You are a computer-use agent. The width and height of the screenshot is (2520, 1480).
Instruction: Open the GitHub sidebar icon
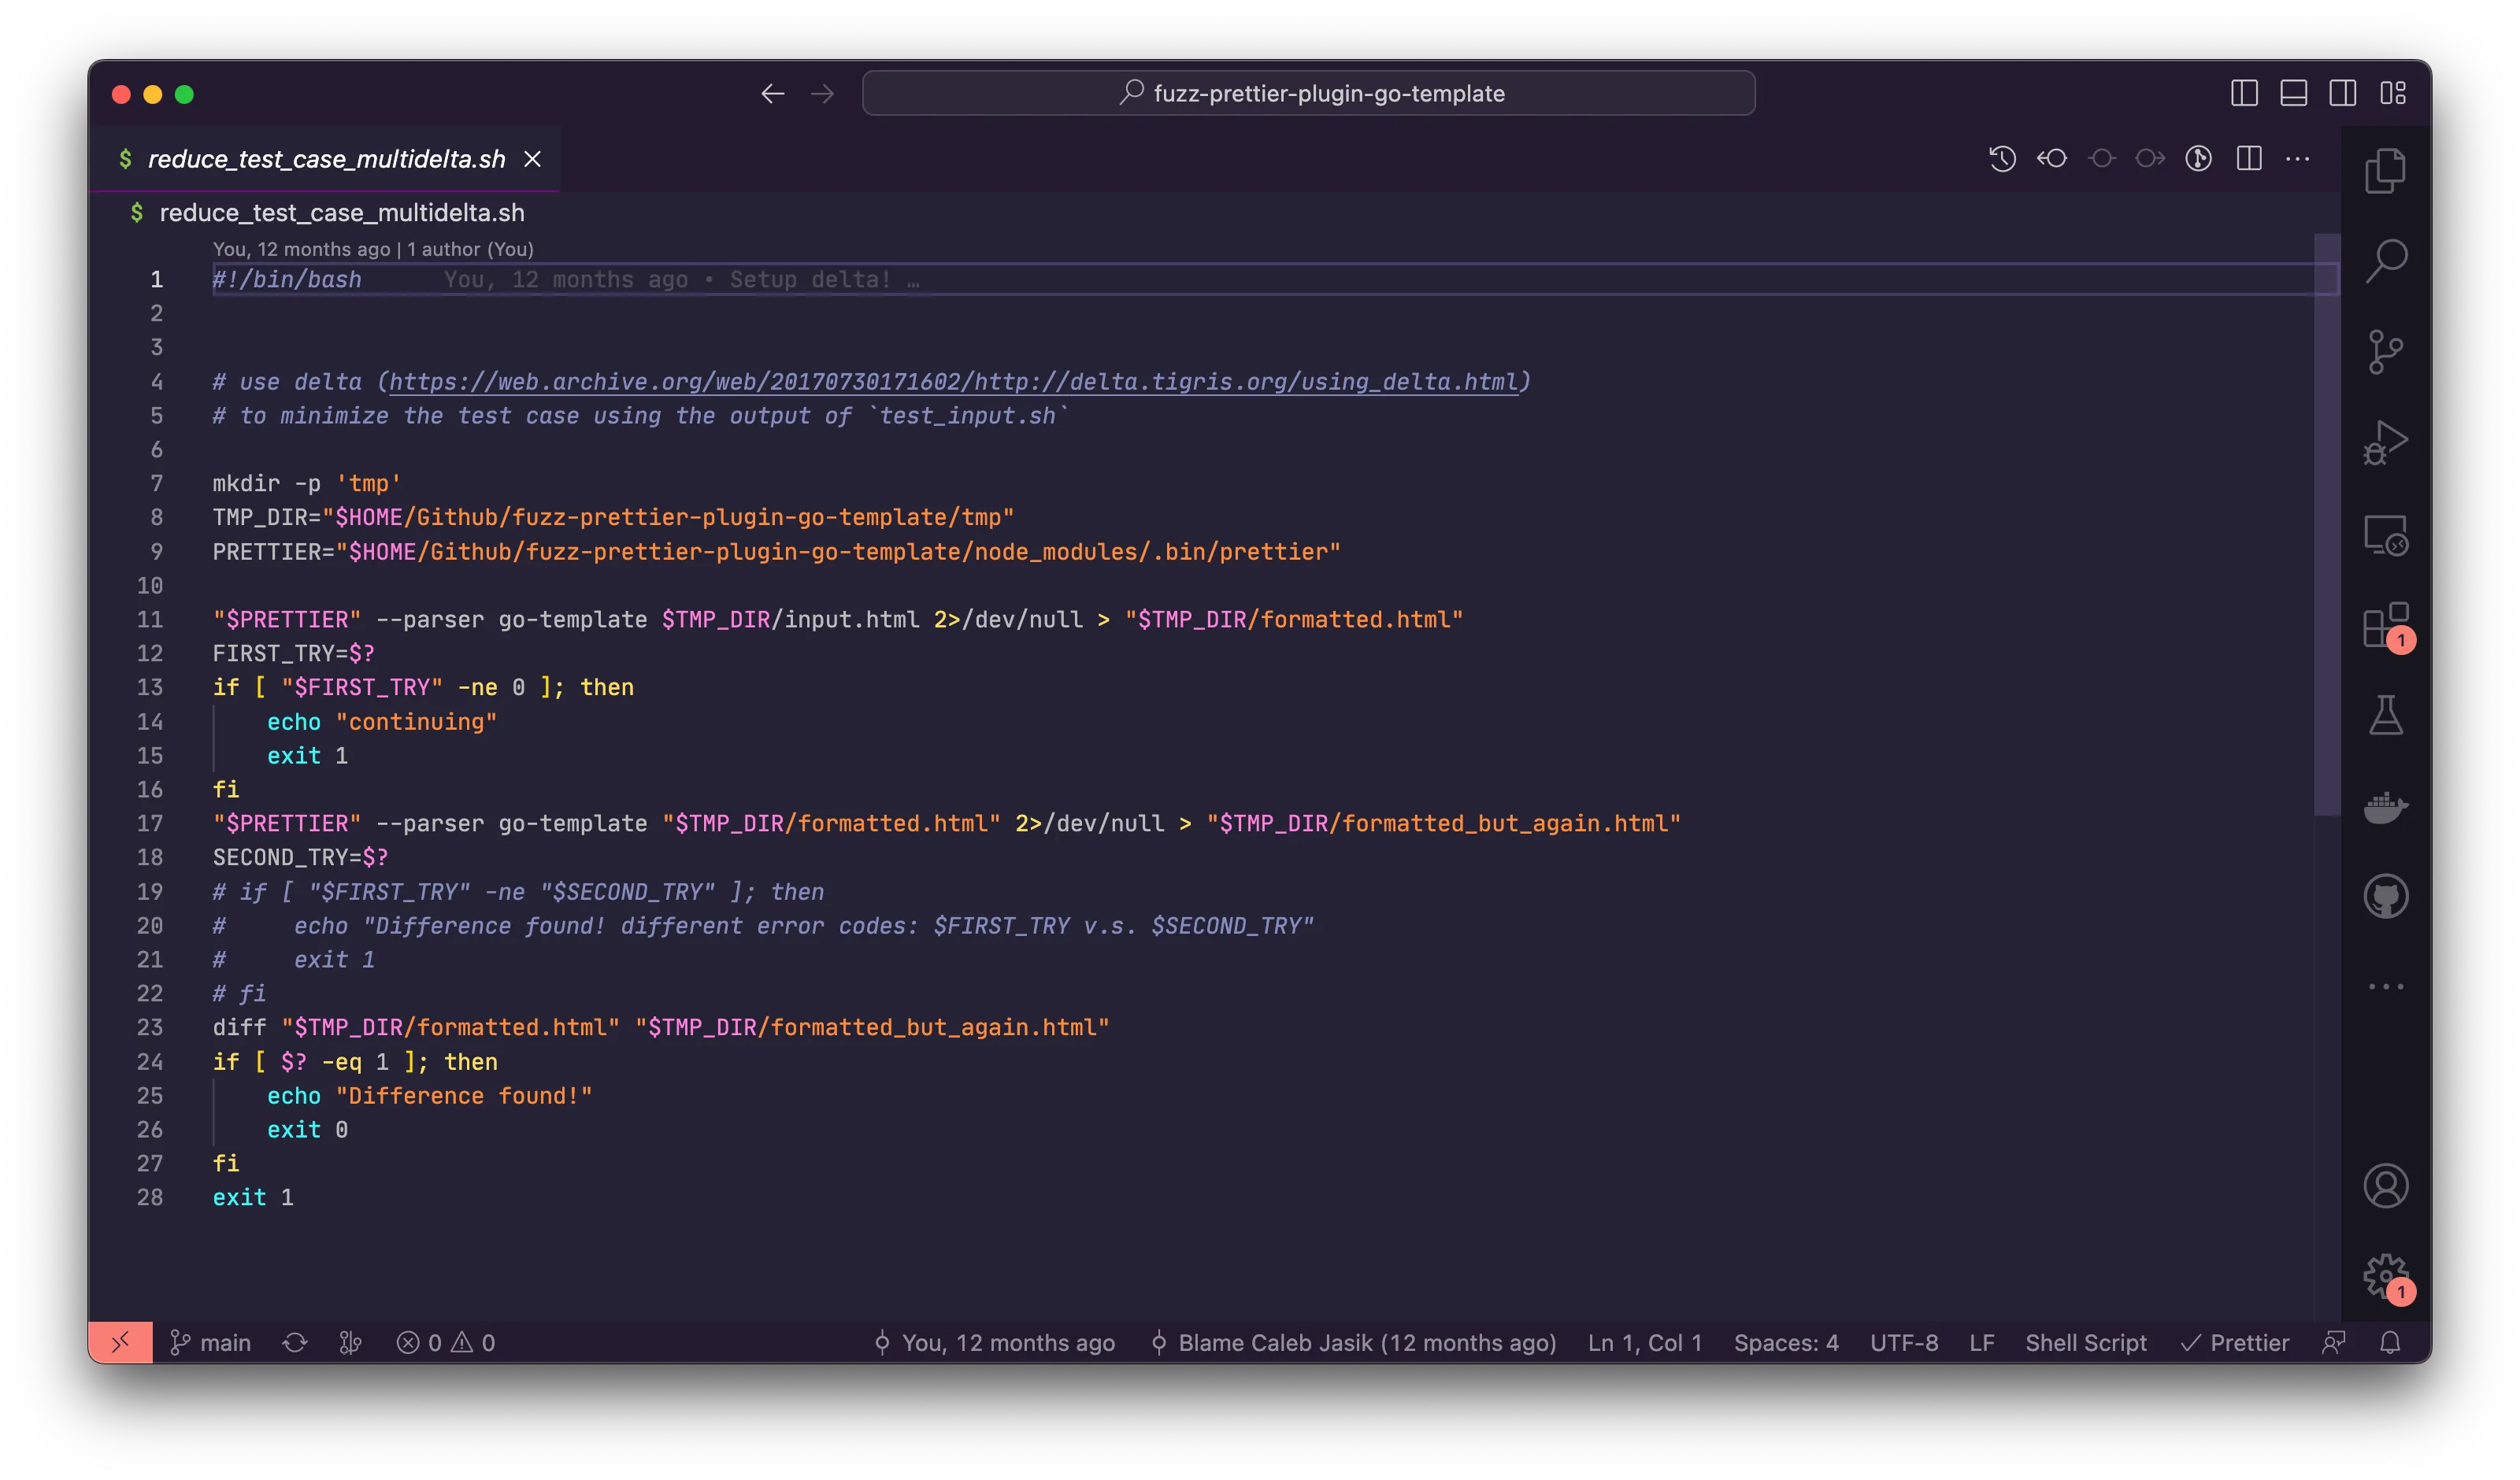(2385, 896)
